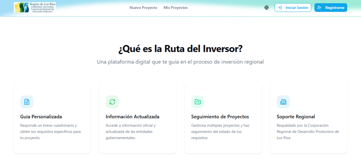The image size is (361, 159).
Task: Click the add-user icon in Registrarse
Action: pyautogui.click(x=319, y=7)
